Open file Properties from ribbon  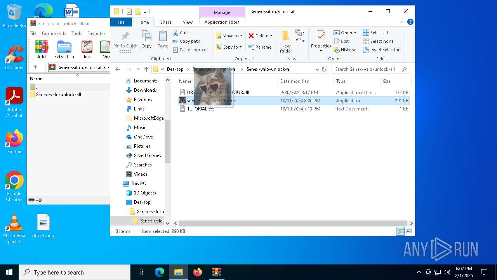[x=321, y=40]
